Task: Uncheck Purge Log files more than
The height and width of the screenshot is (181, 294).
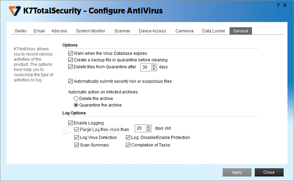Action: click(77, 129)
